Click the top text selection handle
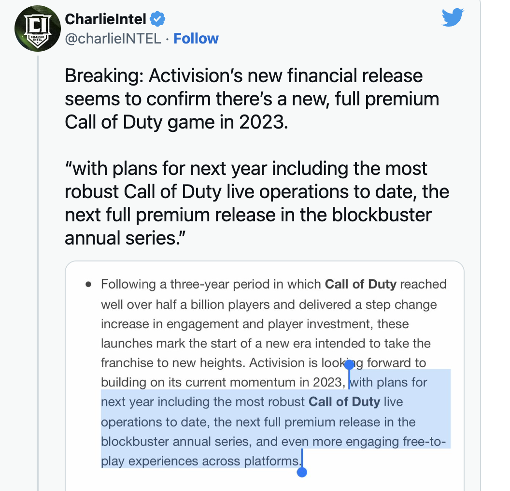The height and width of the screenshot is (491, 510). point(349,365)
